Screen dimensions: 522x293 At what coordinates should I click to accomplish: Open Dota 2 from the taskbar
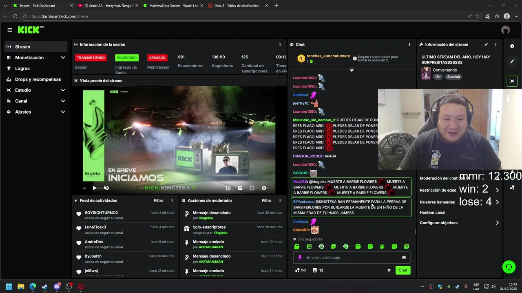coord(81,286)
